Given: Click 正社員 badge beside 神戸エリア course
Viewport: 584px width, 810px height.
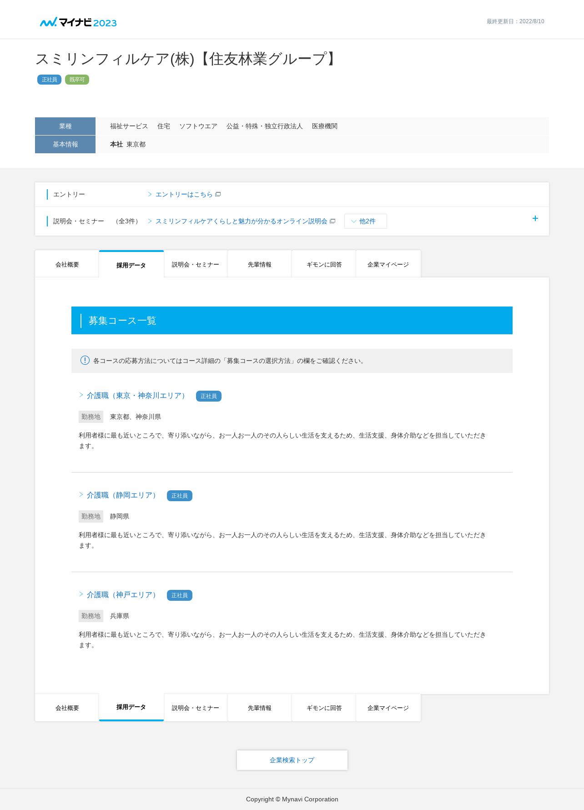Looking at the screenshot, I should click(180, 595).
